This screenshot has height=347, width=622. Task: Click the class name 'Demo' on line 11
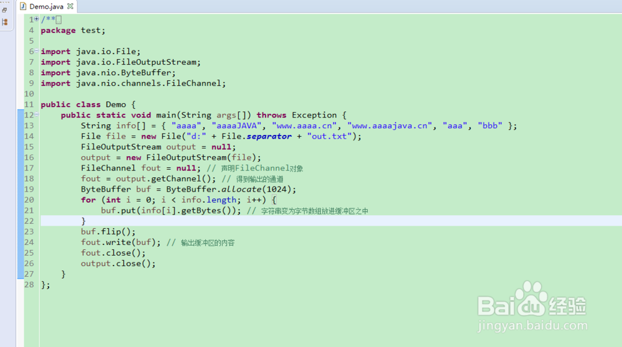pyautogui.click(x=116, y=104)
